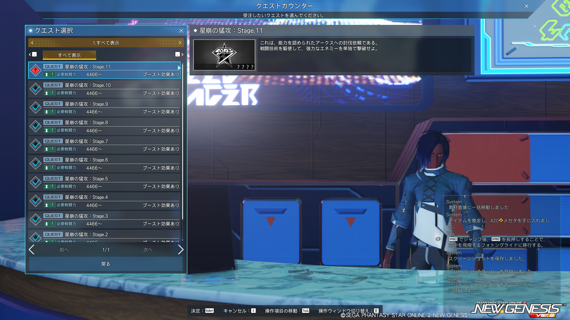
Task: Click the cleared checkmark diamond on Stage.5
Action: click(x=36, y=183)
